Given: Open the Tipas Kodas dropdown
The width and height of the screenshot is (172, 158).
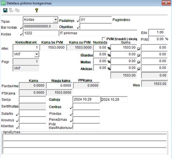Looking at the screenshot, I should [x=56, y=20].
